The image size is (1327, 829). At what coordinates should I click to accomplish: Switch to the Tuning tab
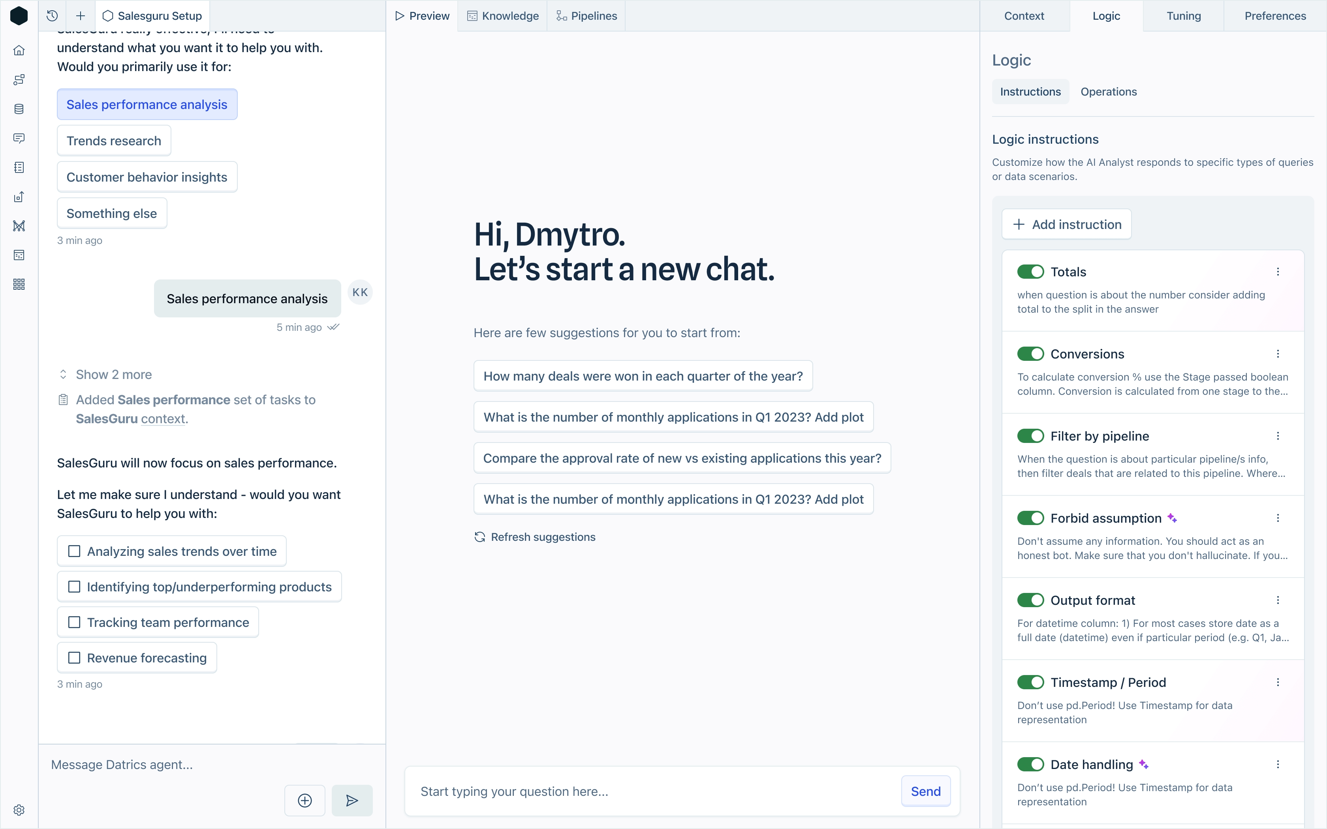tap(1183, 16)
